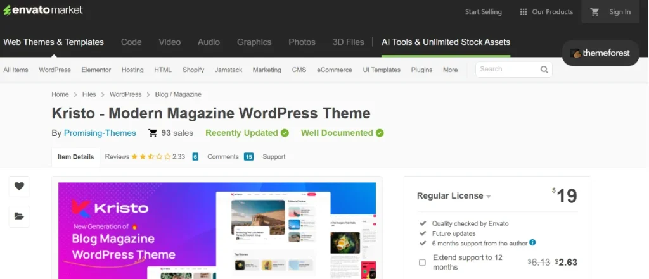Image resolution: width=649 pixels, height=279 pixels.
Task: Open the shopping cart icon in header
Action: pos(594,12)
